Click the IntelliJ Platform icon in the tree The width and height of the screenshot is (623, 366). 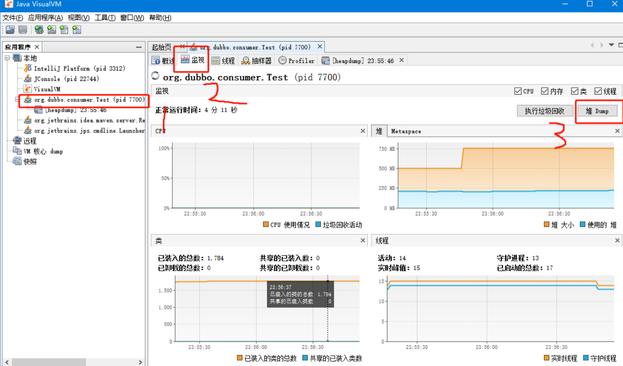(28, 68)
